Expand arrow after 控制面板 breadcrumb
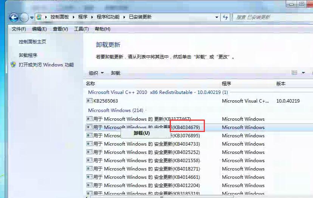The image size is (313, 198). coord(73,17)
